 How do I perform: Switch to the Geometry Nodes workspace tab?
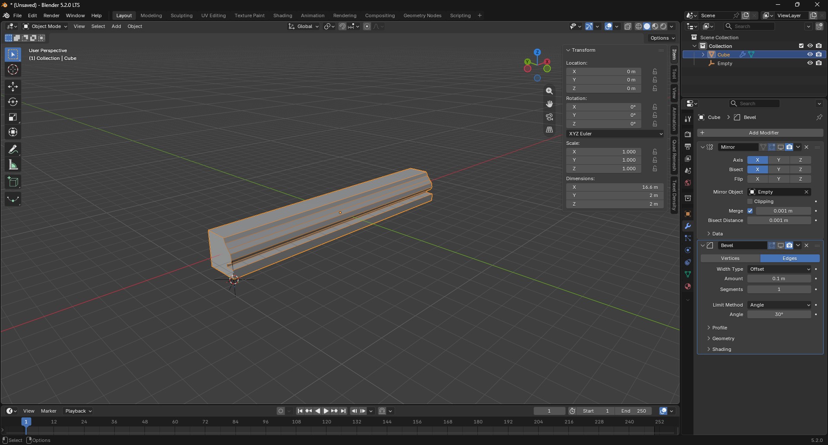(x=423, y=16)
